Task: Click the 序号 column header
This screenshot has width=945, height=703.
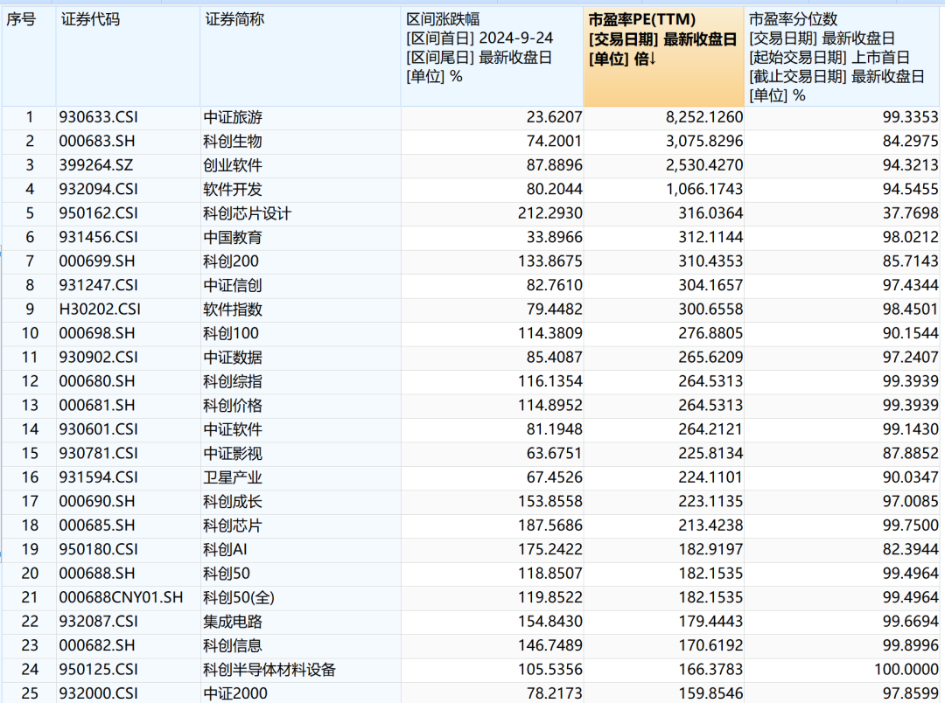Action: pyautogui.click(x=29, y=57)
